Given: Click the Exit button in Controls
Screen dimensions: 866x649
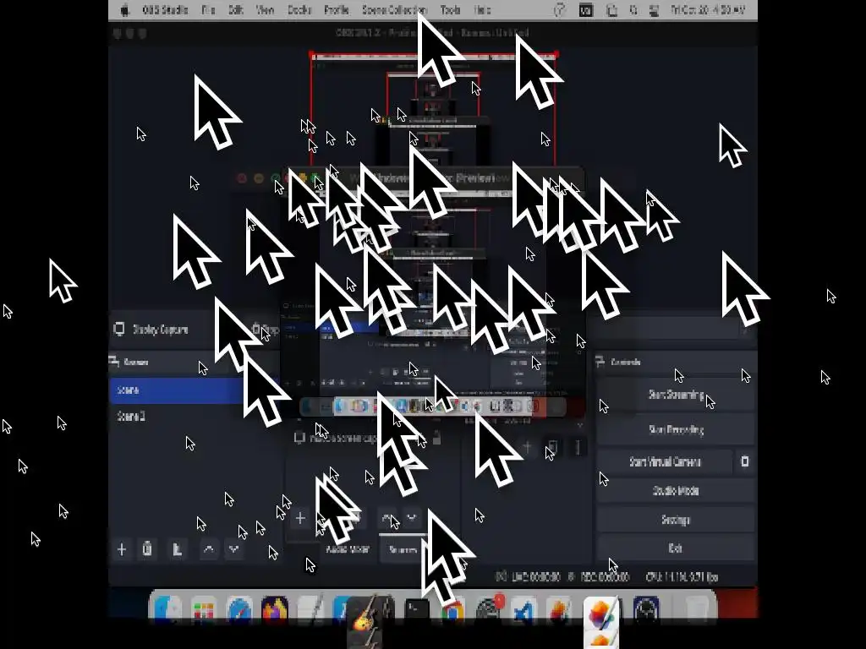Looking at the screenshot, I should click(676, 548).
